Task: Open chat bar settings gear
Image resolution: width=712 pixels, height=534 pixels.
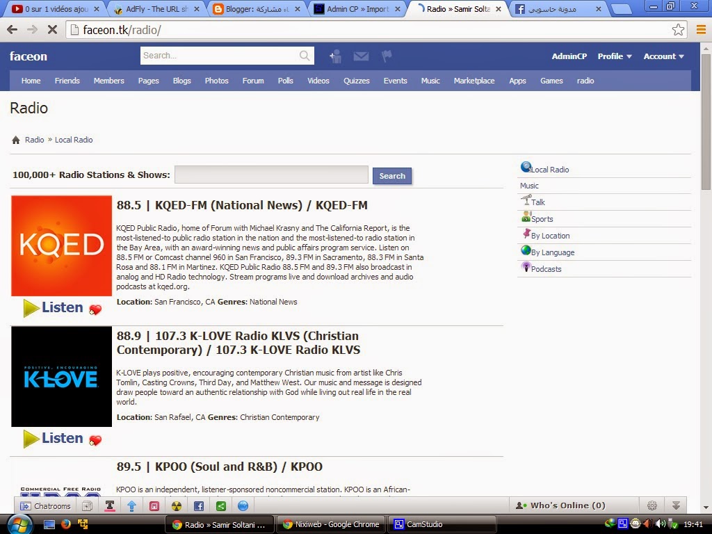Action: [652, 505]
